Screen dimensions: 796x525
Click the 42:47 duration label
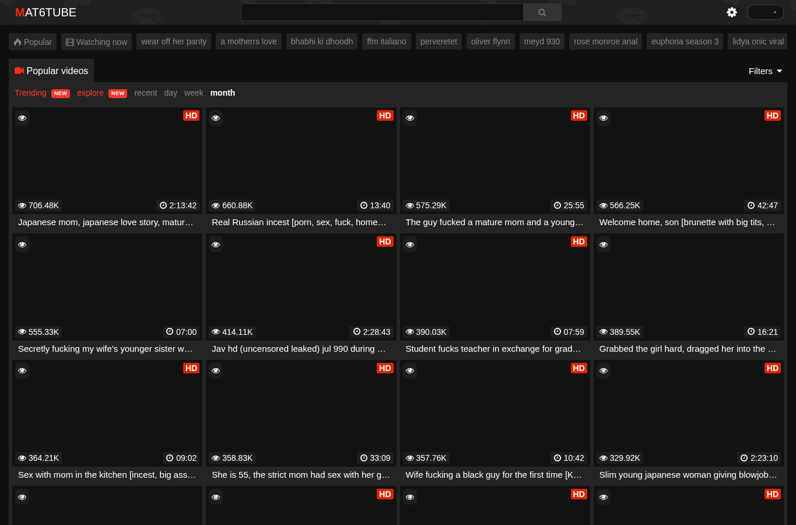pos(763,205)
